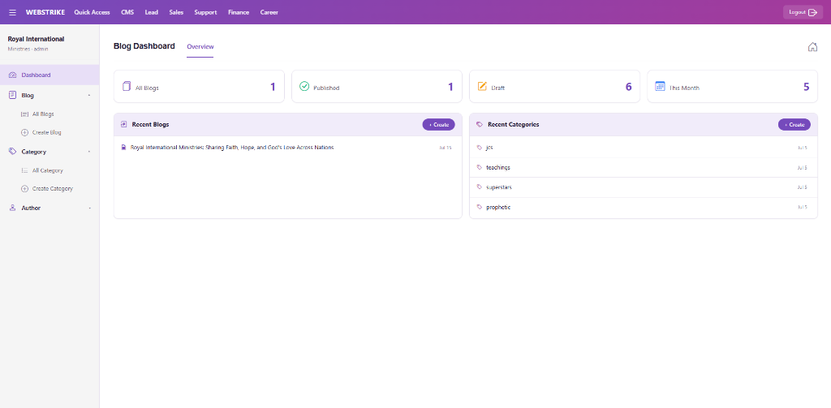Open the All Blogs stat card
Screen dimensions: 831x408
(200, 86)
